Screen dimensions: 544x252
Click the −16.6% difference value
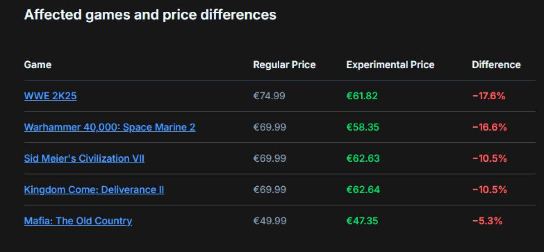tap(489, 127)
